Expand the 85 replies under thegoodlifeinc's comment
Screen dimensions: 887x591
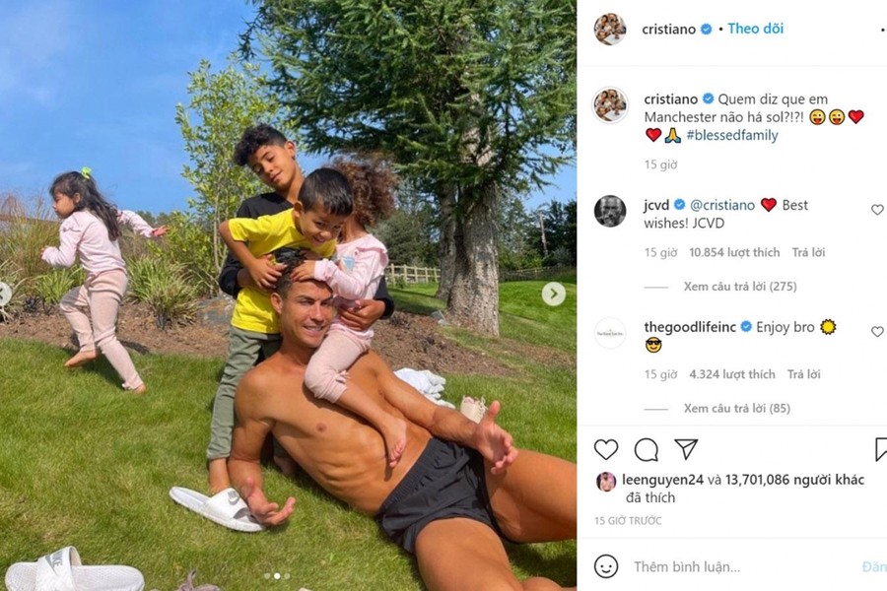click(x=736, y=409)
